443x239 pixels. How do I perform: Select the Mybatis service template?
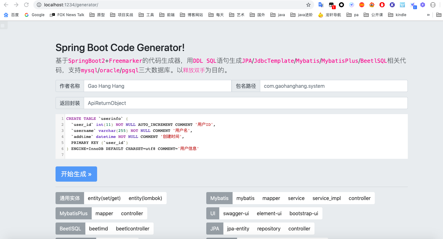pyautogui.click(x=296, y=198)
